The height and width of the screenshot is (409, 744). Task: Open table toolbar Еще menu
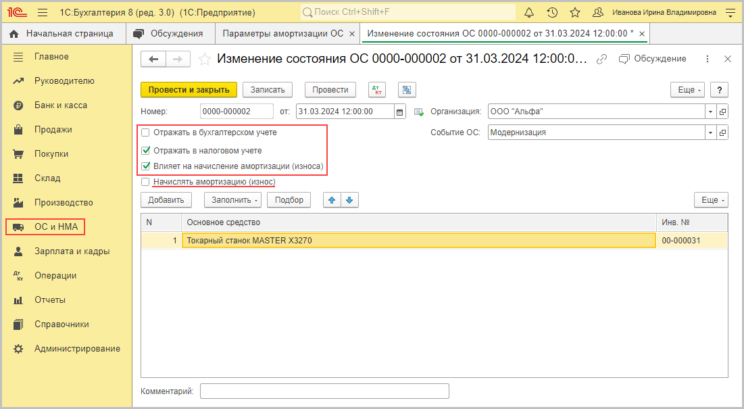tap(712, 200)
